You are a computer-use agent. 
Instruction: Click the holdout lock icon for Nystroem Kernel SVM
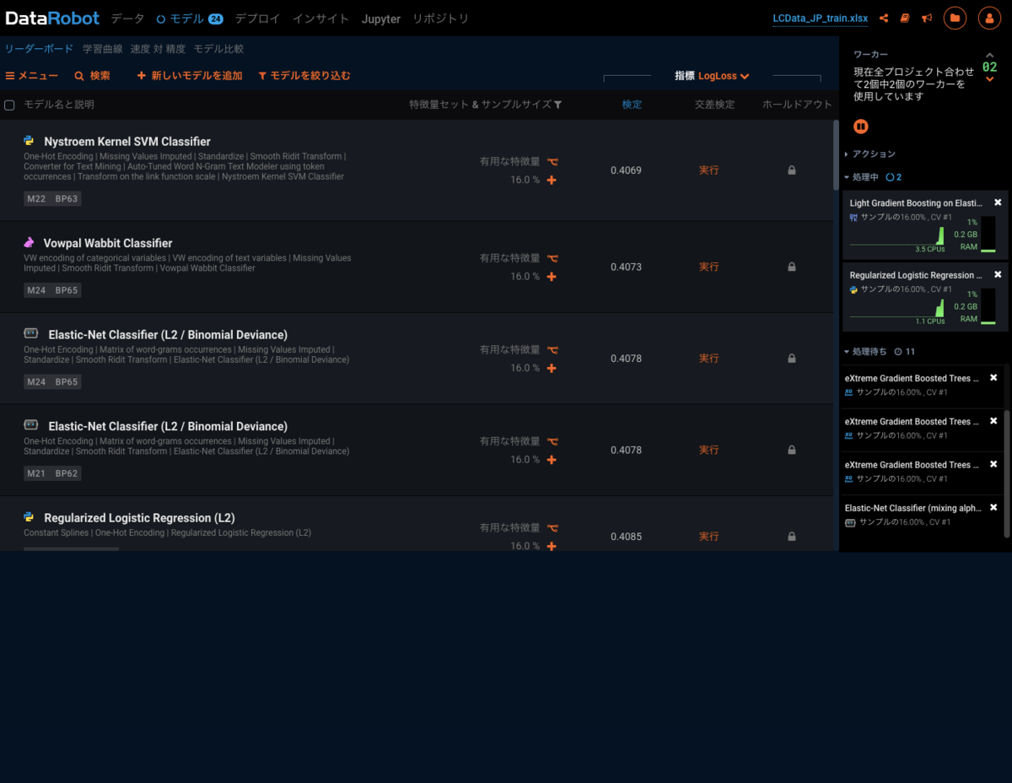pyautogui.click(x=792, y=170)
